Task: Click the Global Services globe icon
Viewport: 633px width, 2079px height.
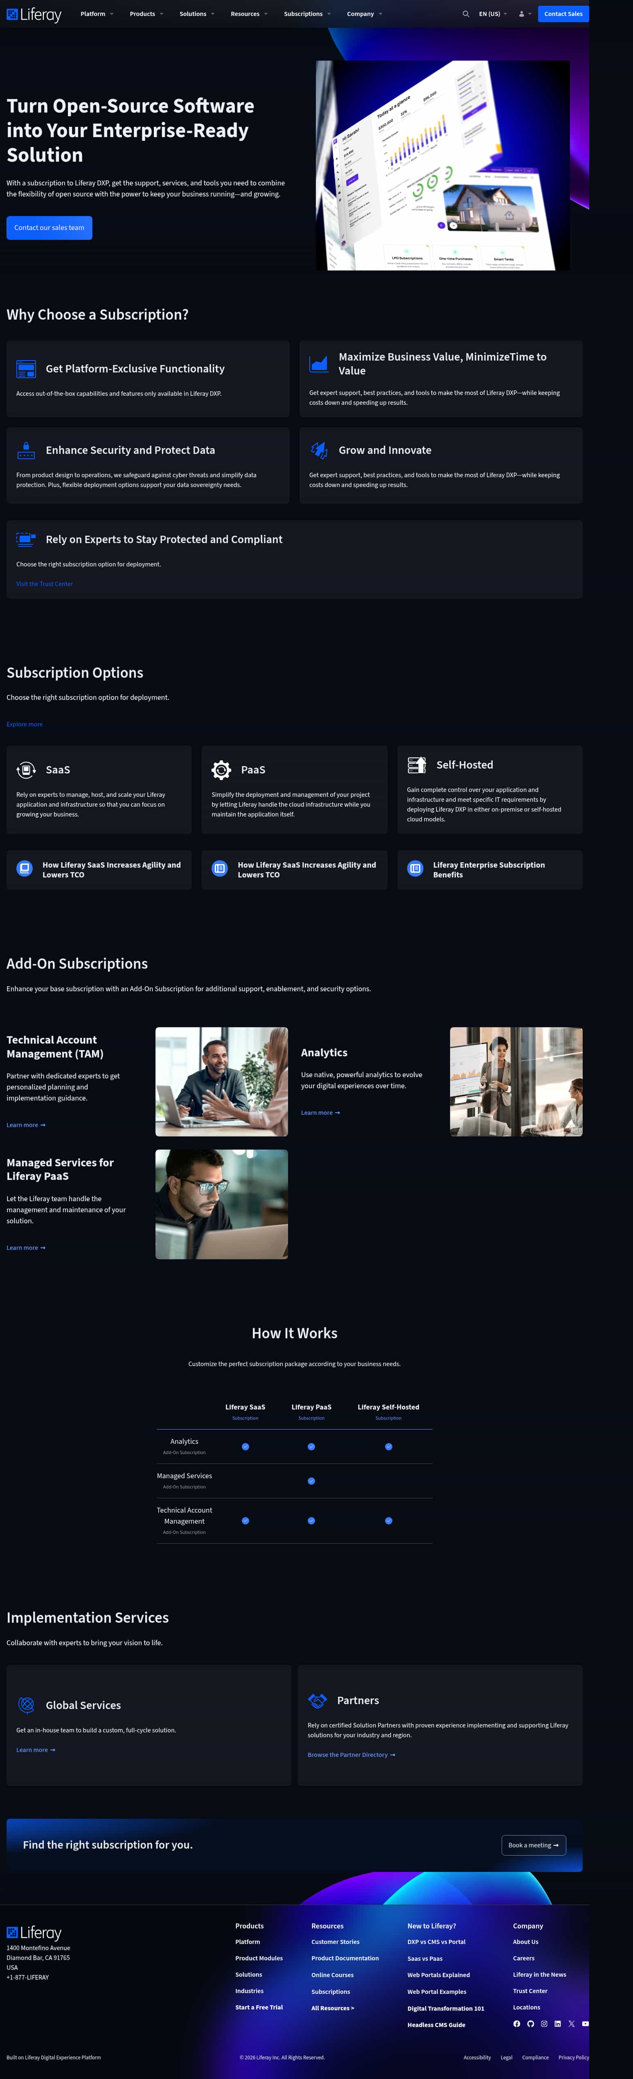Action: coord(26,1705)
